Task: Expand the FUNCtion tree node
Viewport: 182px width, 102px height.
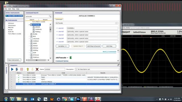Action: [29, 57]
